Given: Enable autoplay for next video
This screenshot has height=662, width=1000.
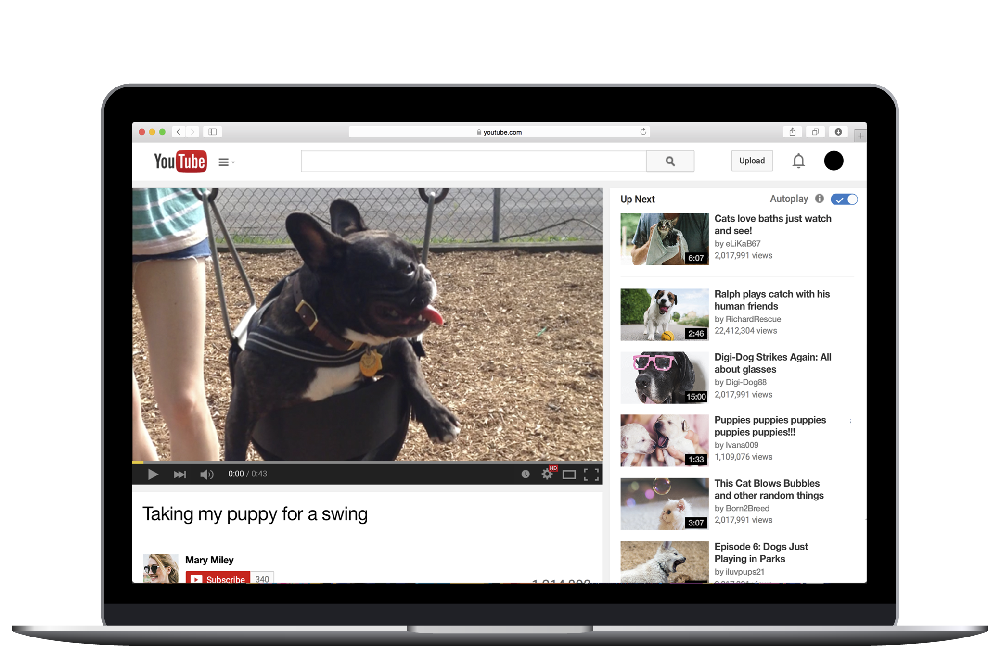Looking at the screenshot, I should (843, 198).
